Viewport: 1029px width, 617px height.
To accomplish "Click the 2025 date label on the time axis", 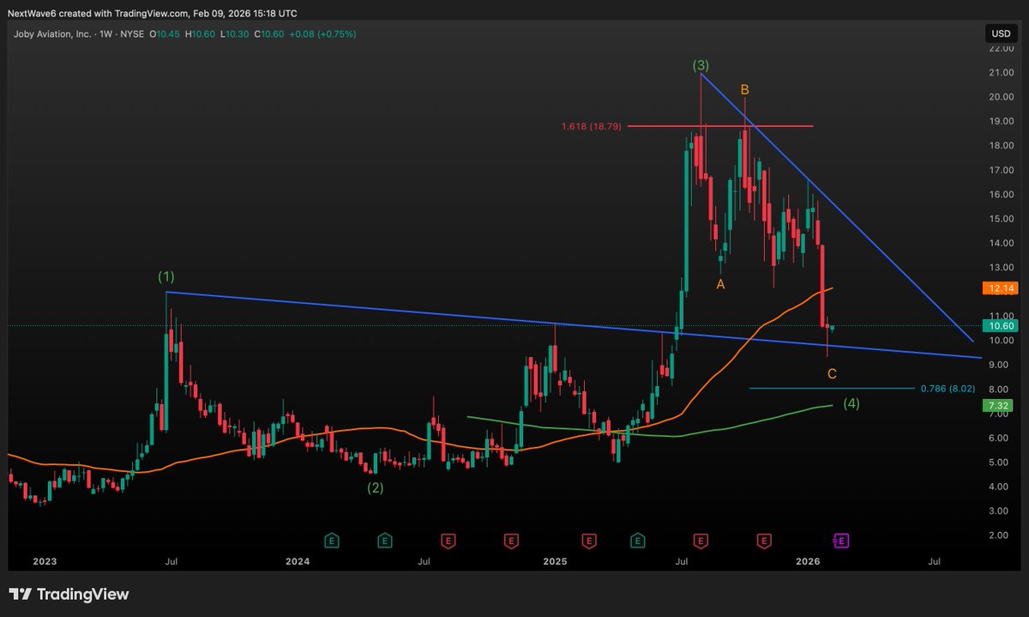I will pyautogui.click(x=555, y=561).
